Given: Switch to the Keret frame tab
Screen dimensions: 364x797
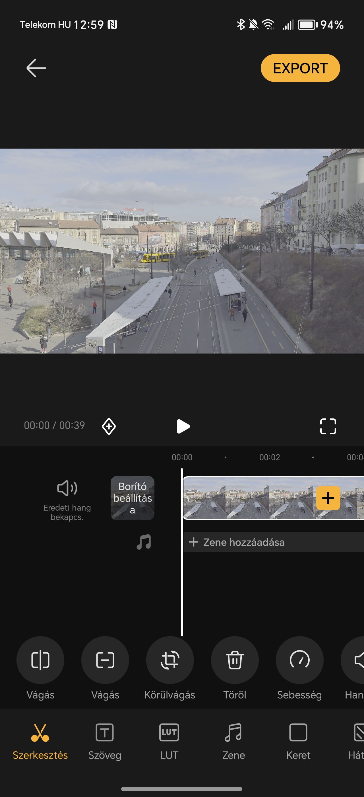Looking at the screenshot, I should click(298, 741).
